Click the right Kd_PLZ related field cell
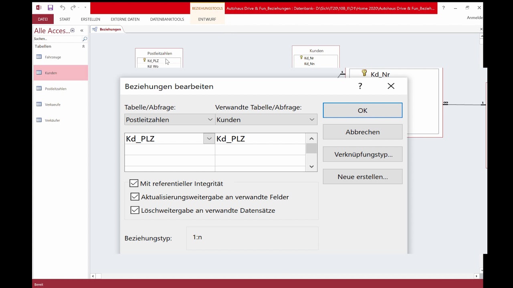This screenshot has height=288, width=513. (260, 138)
